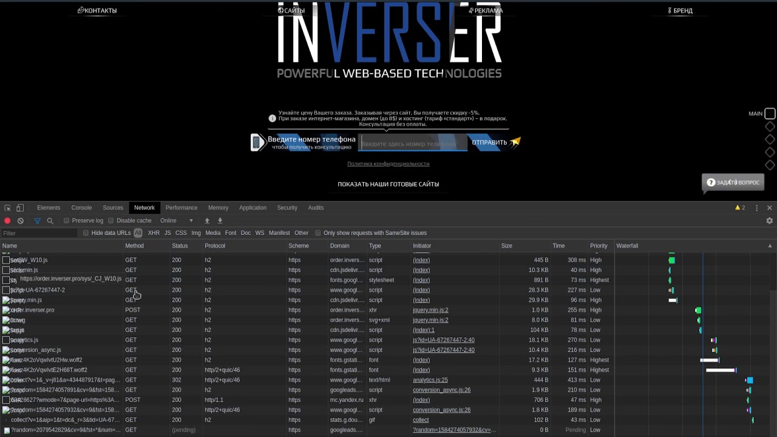
Task: Open the Sources tab
Action: coord(113,208)
